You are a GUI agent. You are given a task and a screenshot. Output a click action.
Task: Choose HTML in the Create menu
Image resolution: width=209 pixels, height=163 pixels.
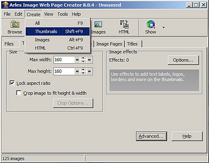point(58,48)
